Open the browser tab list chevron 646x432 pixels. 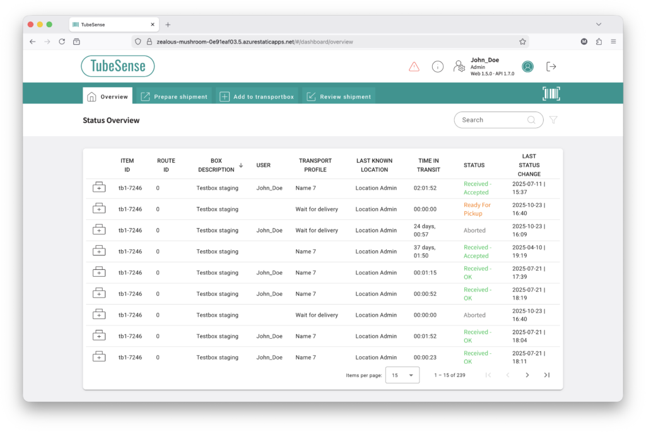[599, 24]
